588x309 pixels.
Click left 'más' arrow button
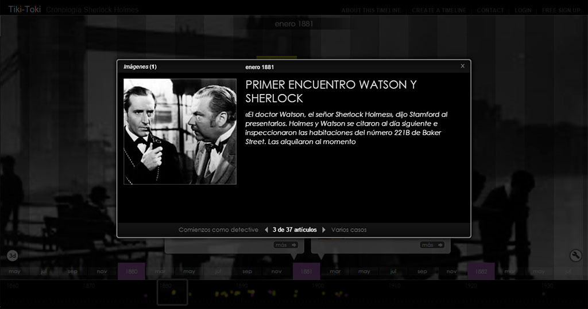pyautogui.click(x=285, y=245)
